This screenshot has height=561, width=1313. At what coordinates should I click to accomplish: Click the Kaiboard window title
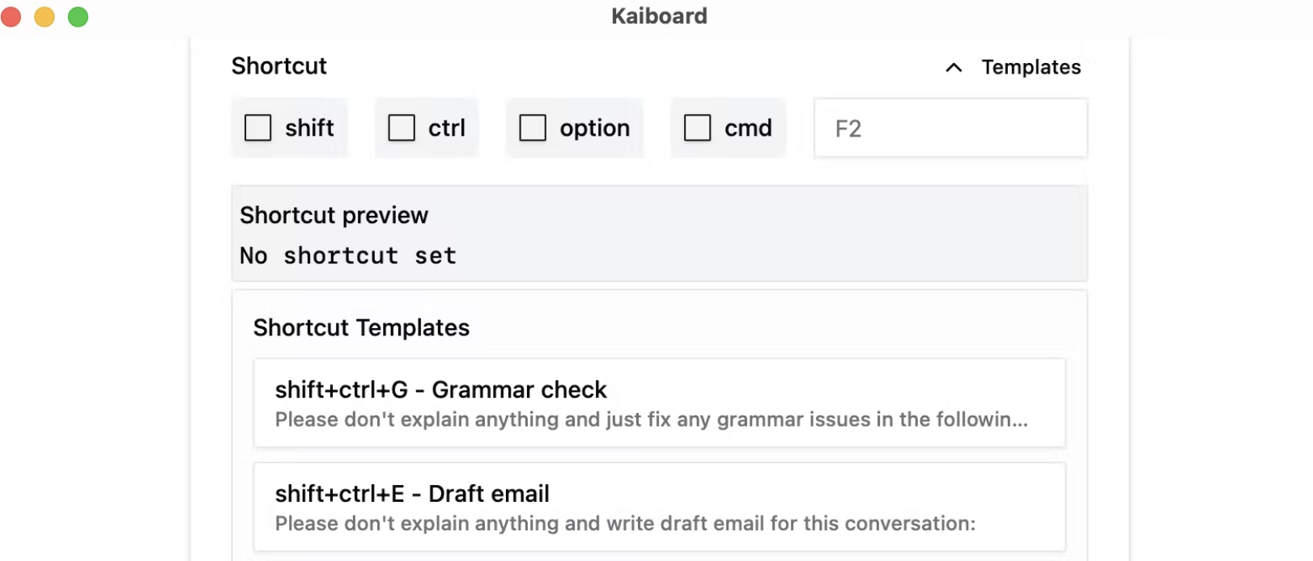[x=659, y=16]
